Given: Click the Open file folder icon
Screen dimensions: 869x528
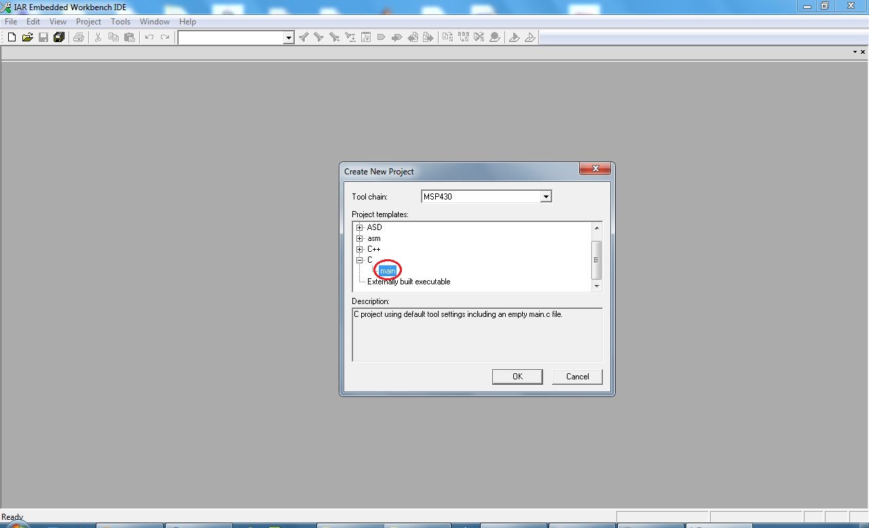Looking at the screenshot, I should click(x=27, y=37).
